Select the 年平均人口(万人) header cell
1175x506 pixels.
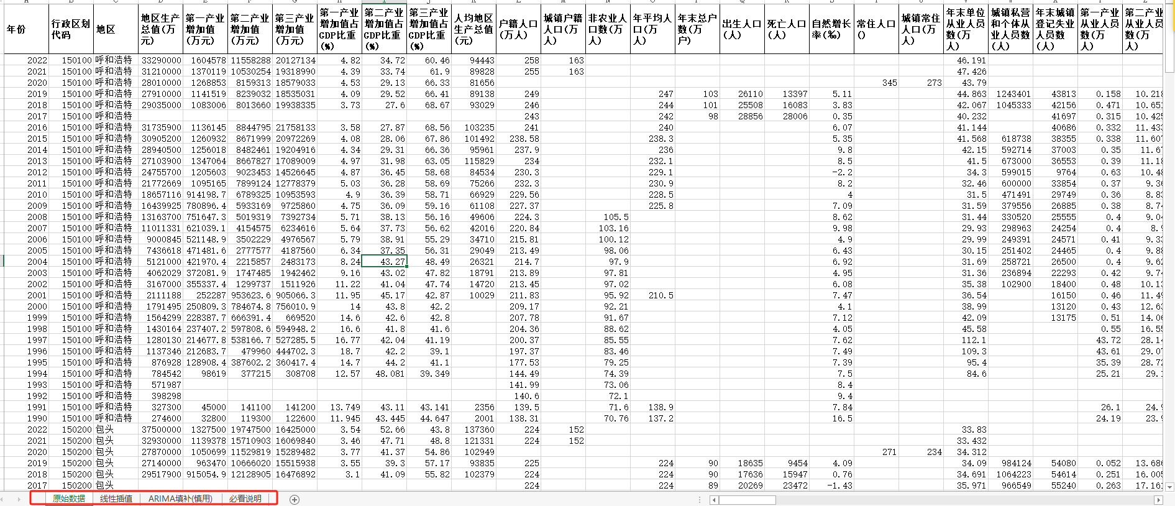pos(652,29)
